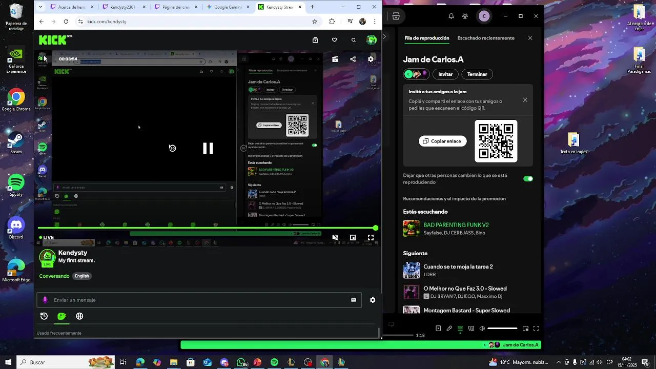
Task: Click Invitar button in Jam
Action: (445, 74)
